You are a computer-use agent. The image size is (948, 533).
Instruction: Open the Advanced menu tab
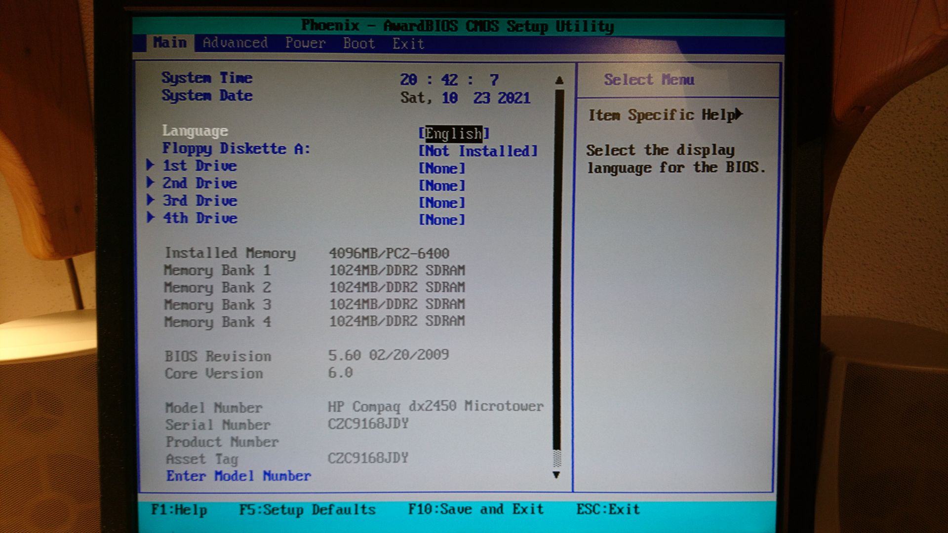click(x=235, y=43)
